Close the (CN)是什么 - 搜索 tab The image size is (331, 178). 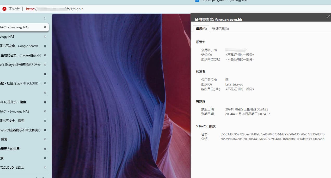coord(45,102)
